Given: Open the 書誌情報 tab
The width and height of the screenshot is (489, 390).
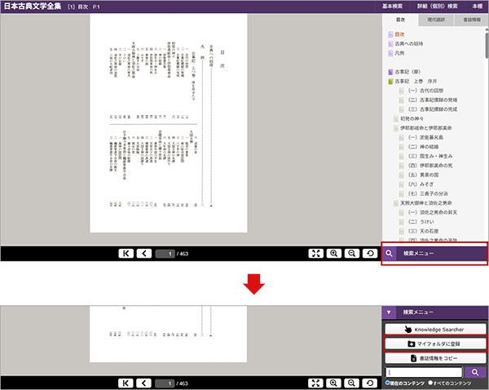Looking at the screenshot, I should click(470, 19).
